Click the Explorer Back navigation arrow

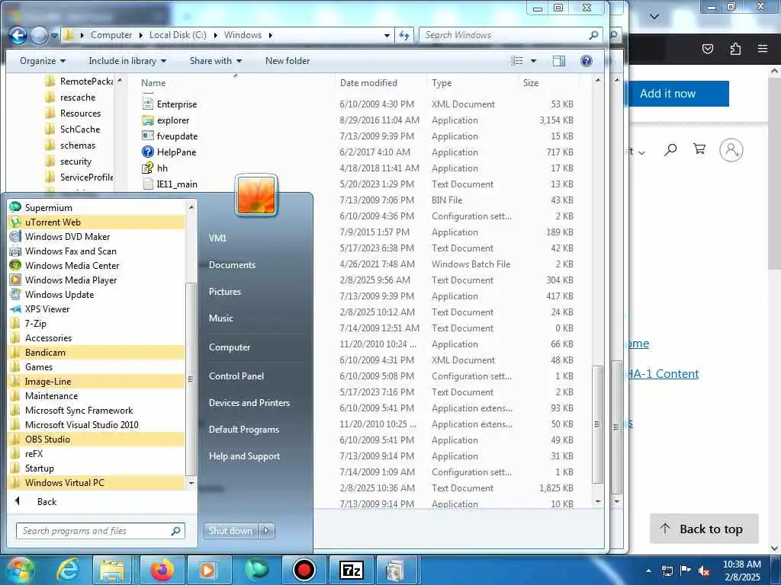[x=18, y=35]
